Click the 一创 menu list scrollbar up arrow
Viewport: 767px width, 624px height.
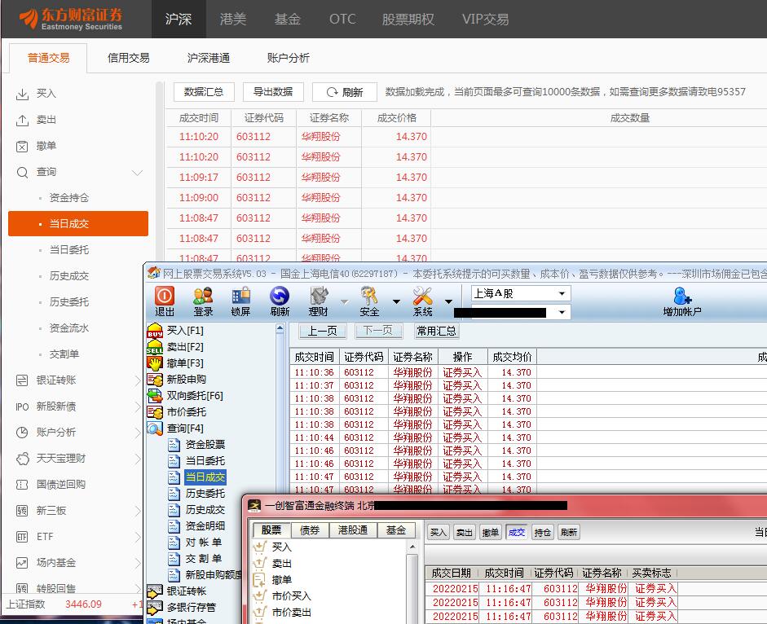(x=412, y=547)
